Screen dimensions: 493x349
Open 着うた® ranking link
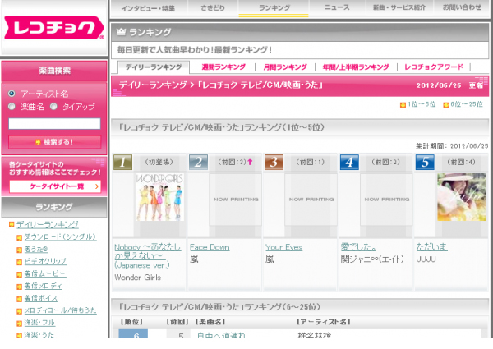click(x=36, y=249)
